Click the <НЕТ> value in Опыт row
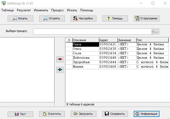Screen dimensions: 170x119 click(x=127, y=45)
